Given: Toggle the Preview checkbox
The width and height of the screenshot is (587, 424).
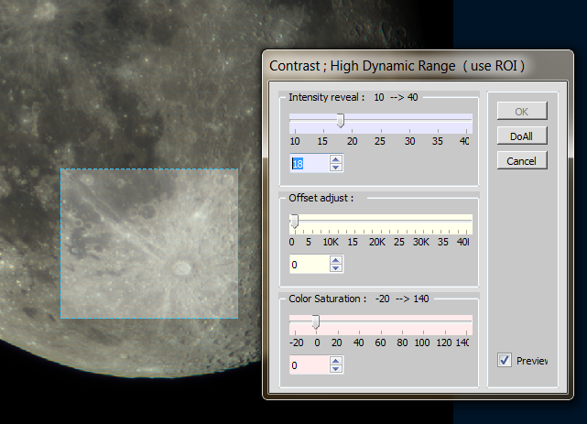Looking at the screenshot, I should pyautogui.click(x=505, y=360).
